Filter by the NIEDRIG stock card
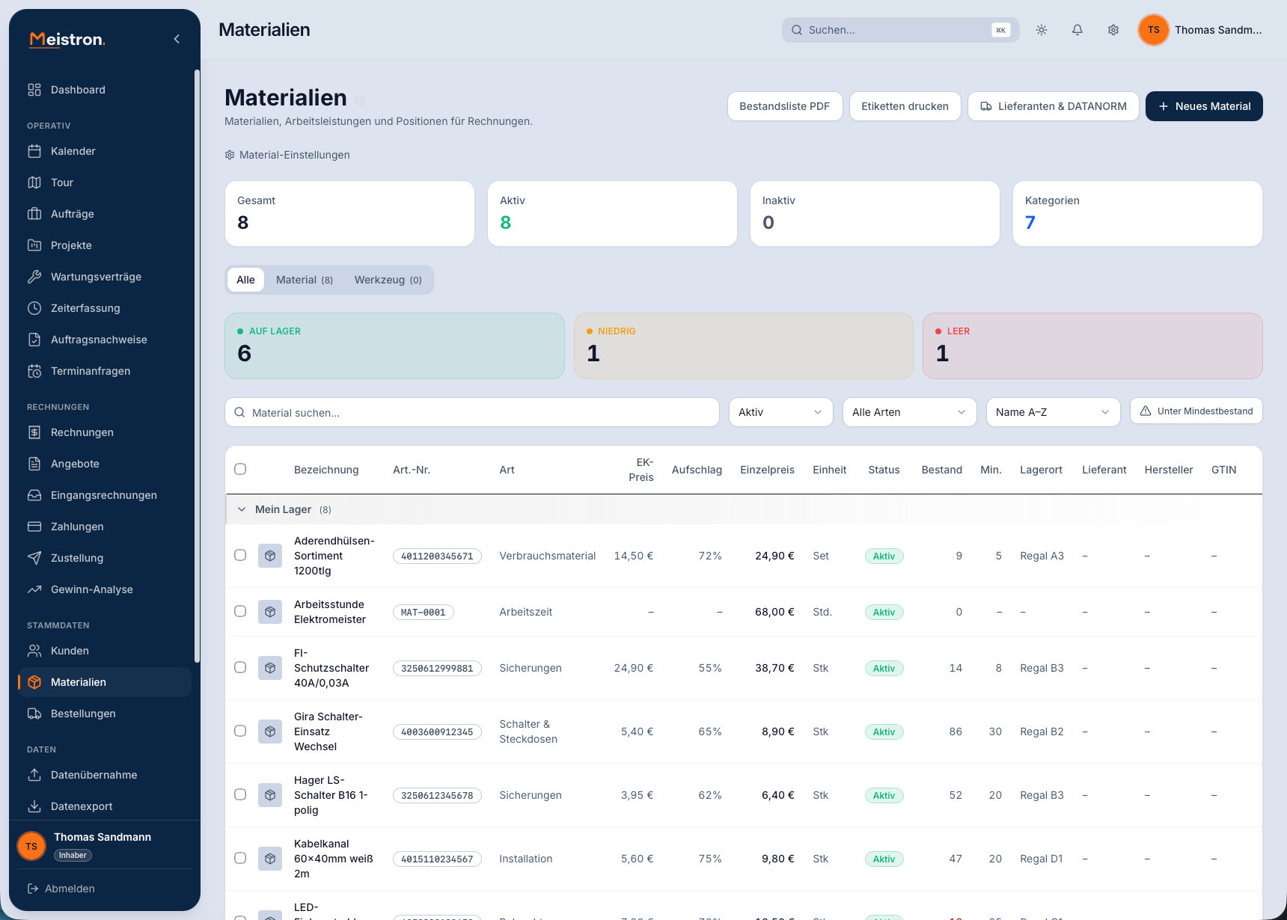1287x920 pixels. point(744,346)
